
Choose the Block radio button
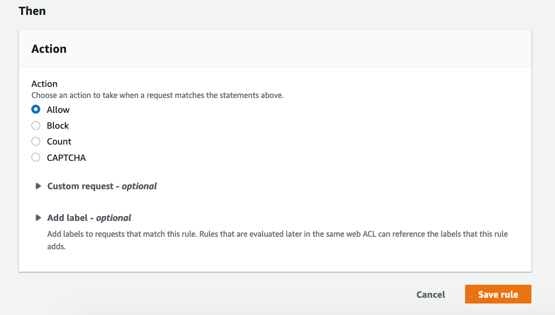click(36, 125)
